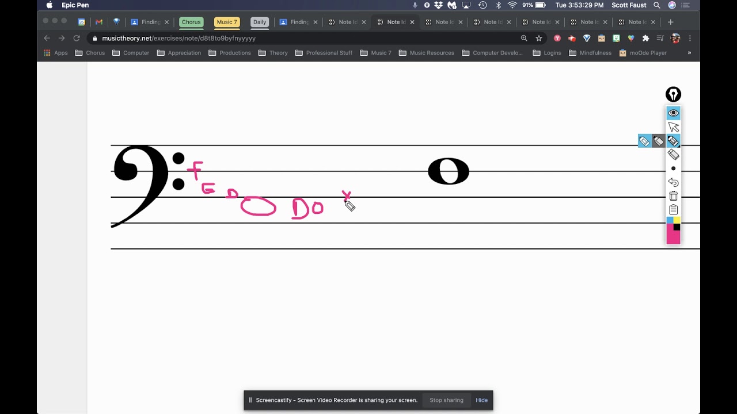Open the Theory bookmarks folder
The width and height of the screenshot is (737, 414).
[x=273, y=53]
